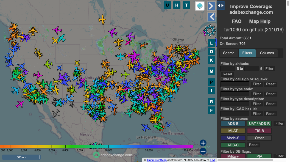Image resolution: width=290 pixels, height=162 pixels.
Task: Zoom out with the minus button
Action: tap(203, 151)
